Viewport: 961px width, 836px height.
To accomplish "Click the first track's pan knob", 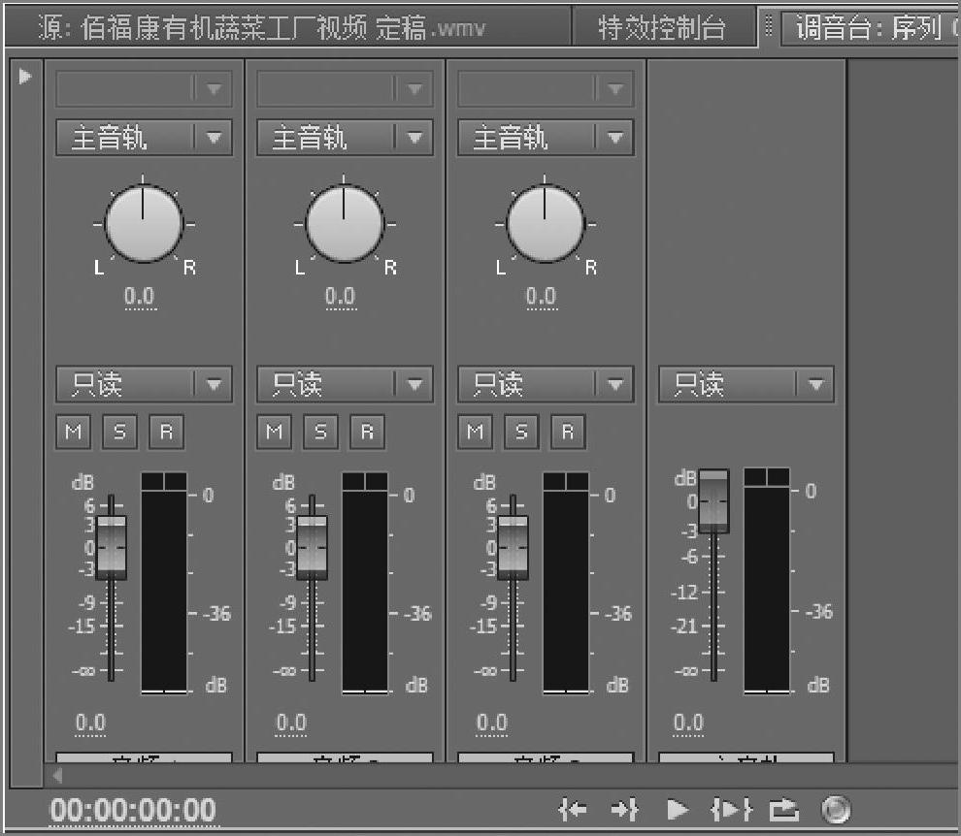I will [x=144, y=223].
